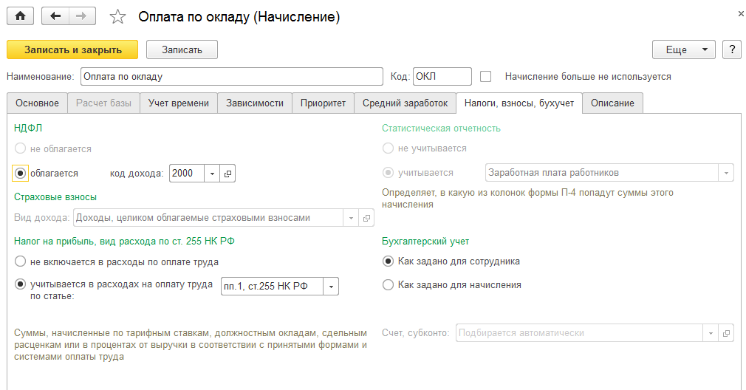Select statistics 'не учитывается' radio button

pos(388,148)
